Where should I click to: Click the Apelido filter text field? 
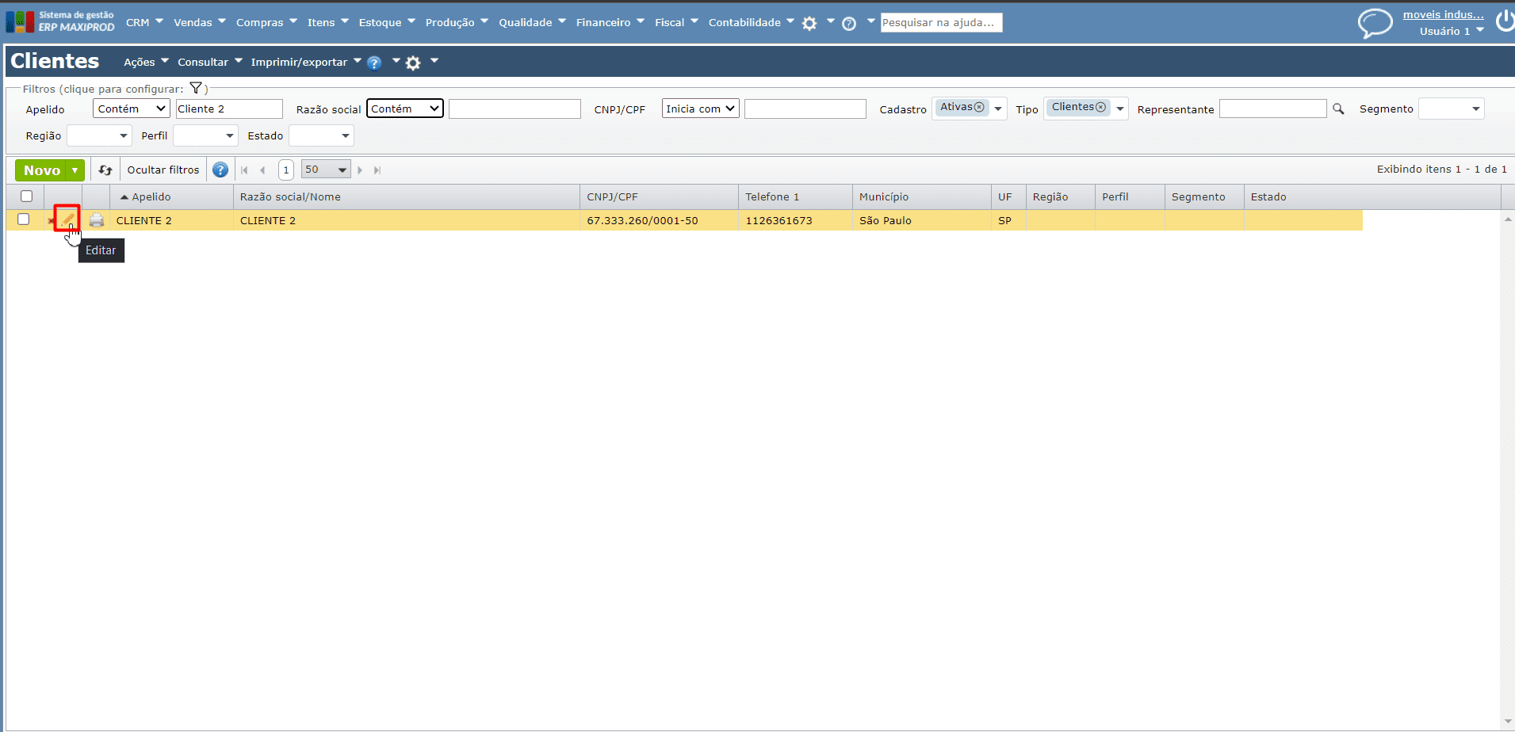(x=229, y=109)
